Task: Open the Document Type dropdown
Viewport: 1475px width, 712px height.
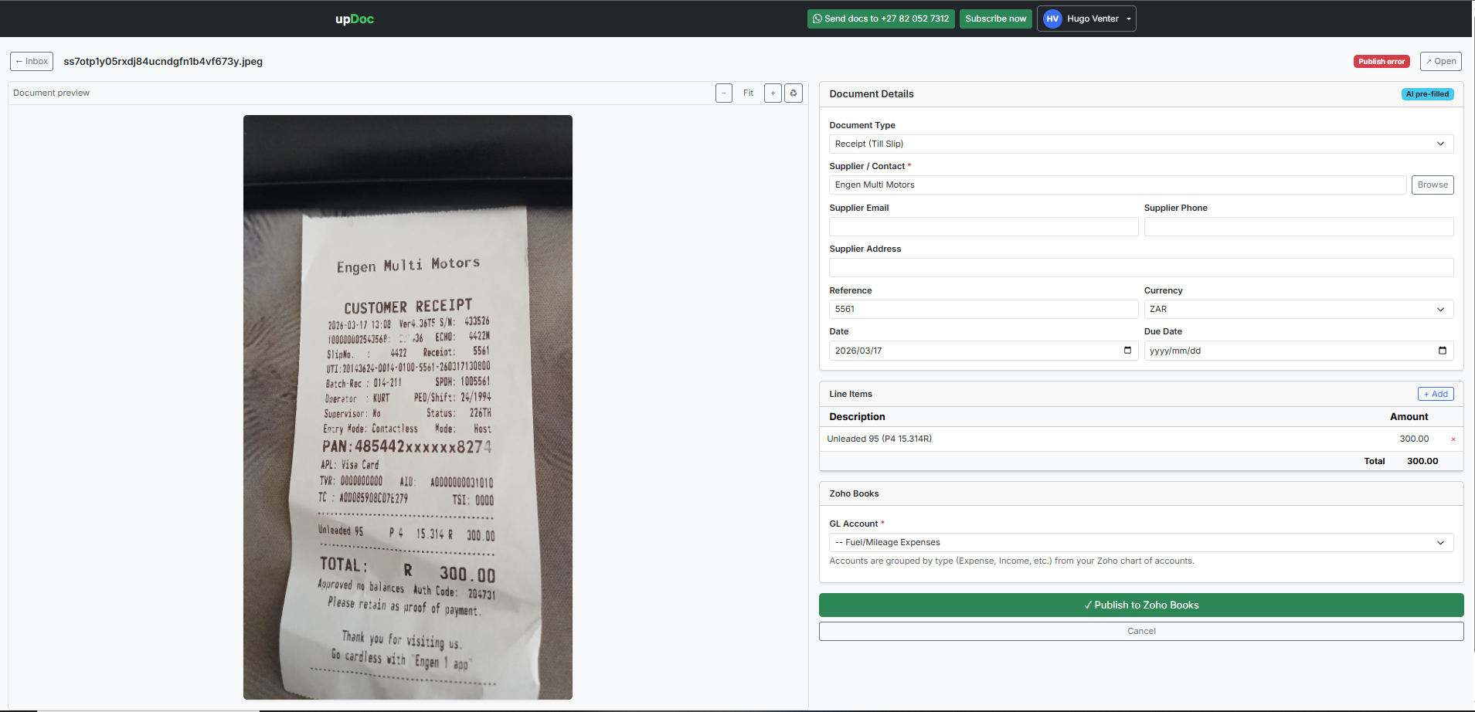Action: click(1141, 144)
